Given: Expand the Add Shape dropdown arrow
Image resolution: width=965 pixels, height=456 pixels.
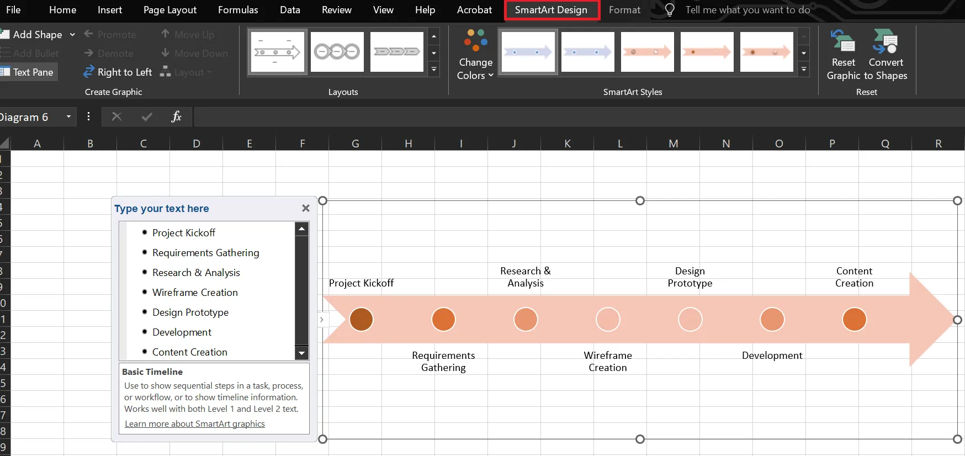Looking at the screenshot, I should [72, 34].
